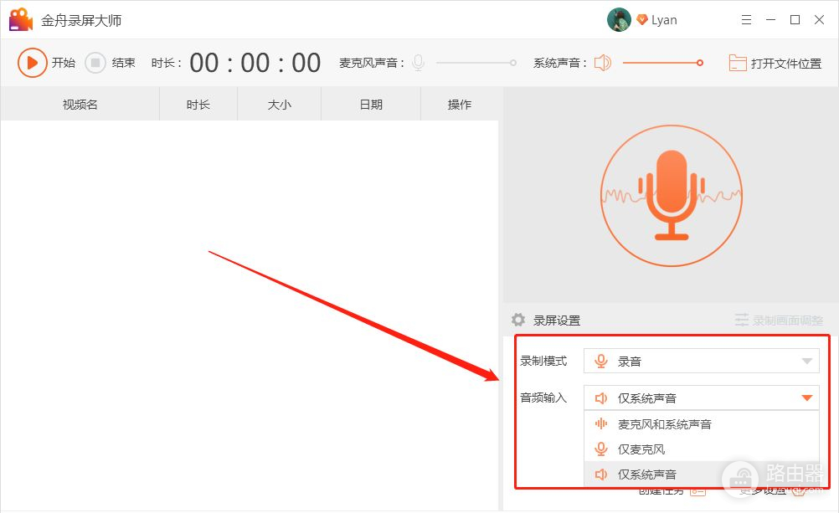
Task: Open file location folder icon
Action: pyautogui.click(x=737, y=63)
